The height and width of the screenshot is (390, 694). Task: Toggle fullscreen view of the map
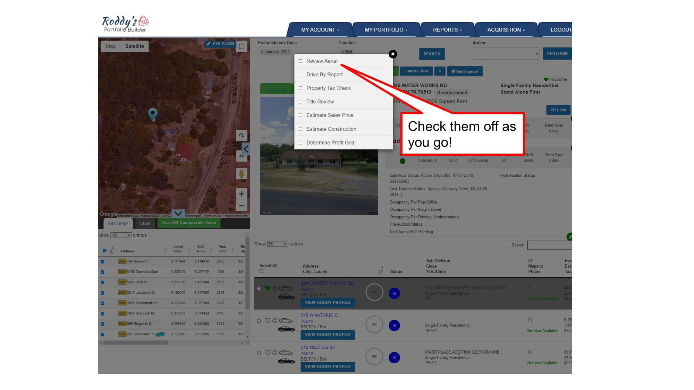tap(242, 46)
